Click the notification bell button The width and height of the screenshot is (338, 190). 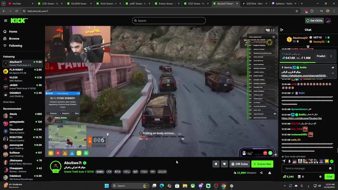pyautogui.click(x=216, y=164)
